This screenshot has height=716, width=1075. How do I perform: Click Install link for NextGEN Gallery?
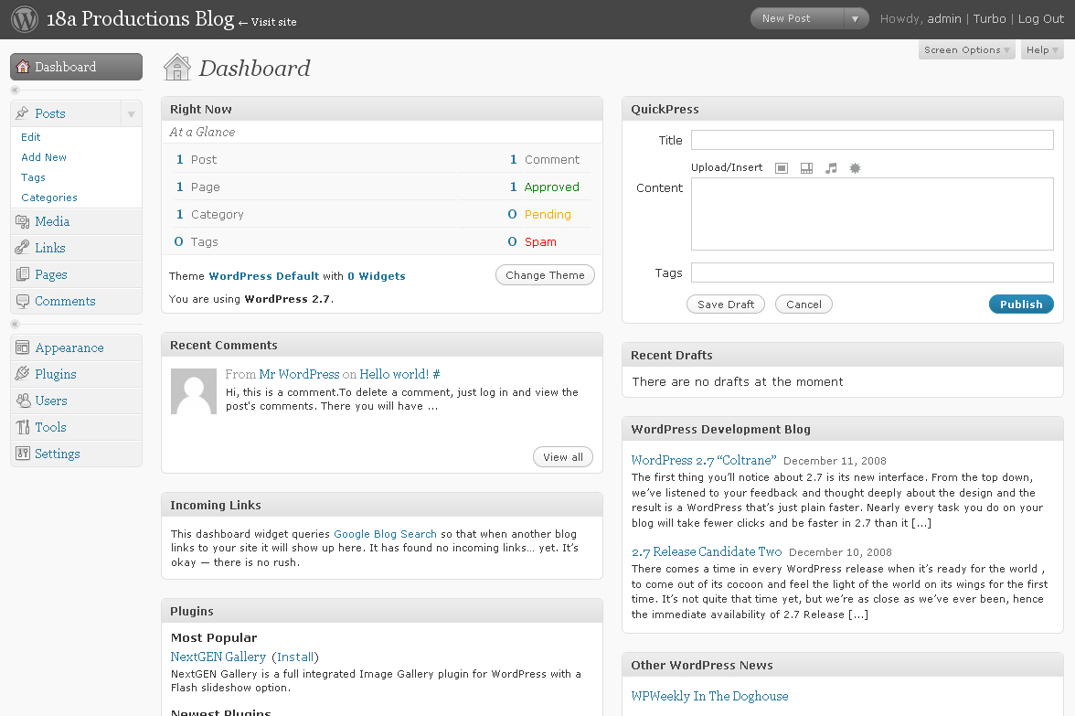pos(295,657)
